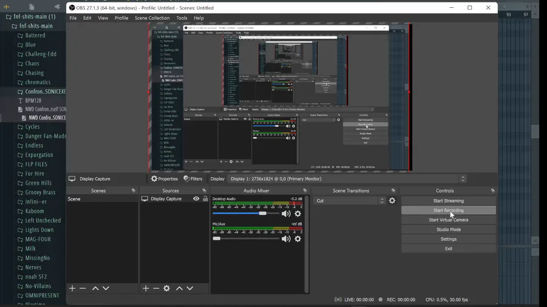The image size is (547, 307).
Task: Mute Mic/Aux speaker
Action: tap(286, 239)
